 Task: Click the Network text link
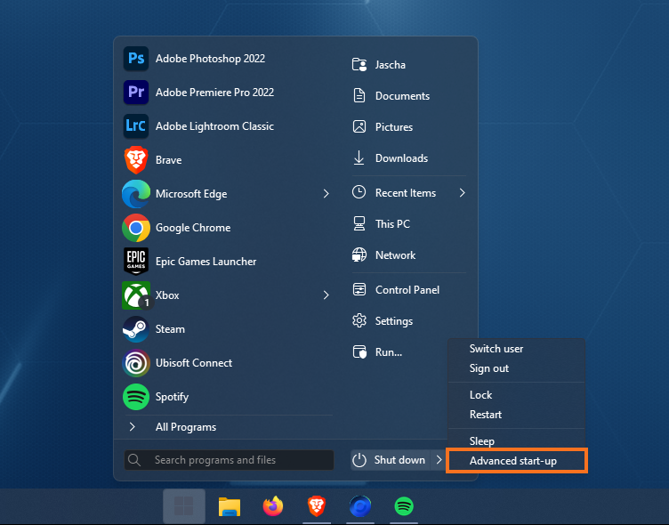[x=396, y=254]
